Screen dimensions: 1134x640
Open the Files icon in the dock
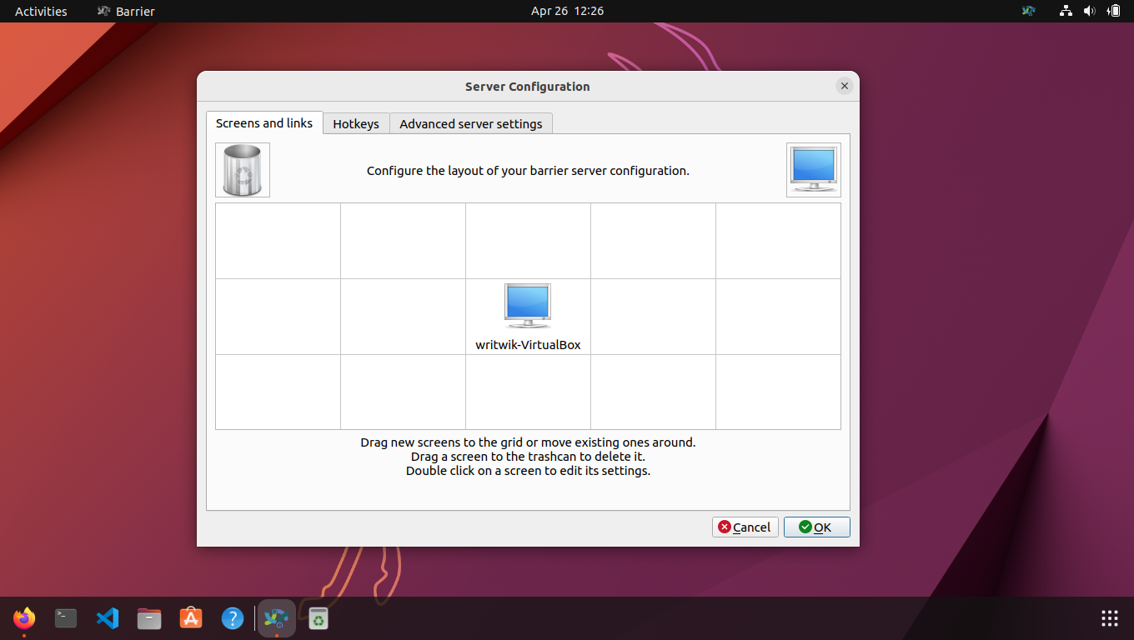click(148, 619)
